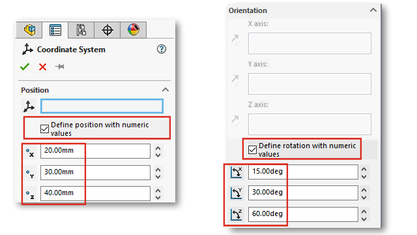Click the X rotation 15.00deg field

point(303,172)
